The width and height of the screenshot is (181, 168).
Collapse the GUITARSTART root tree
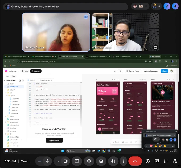(5, 81)
